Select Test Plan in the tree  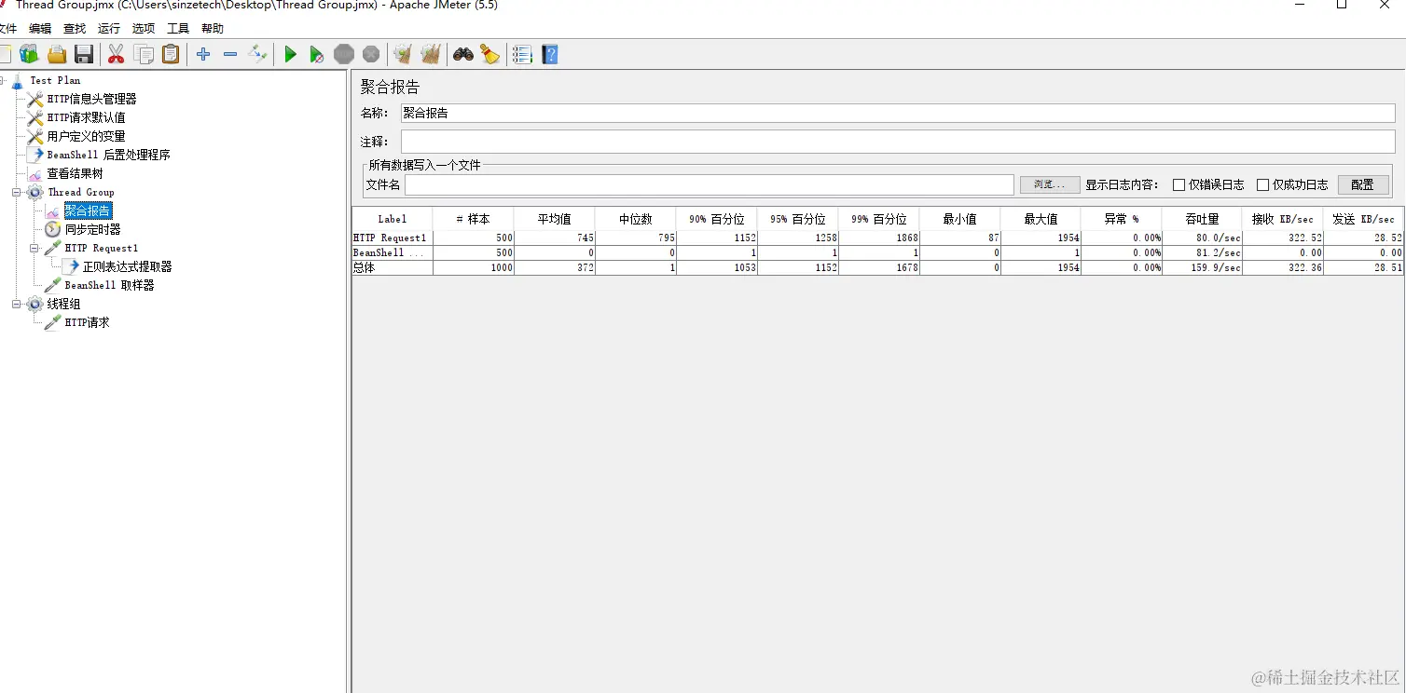55,80
